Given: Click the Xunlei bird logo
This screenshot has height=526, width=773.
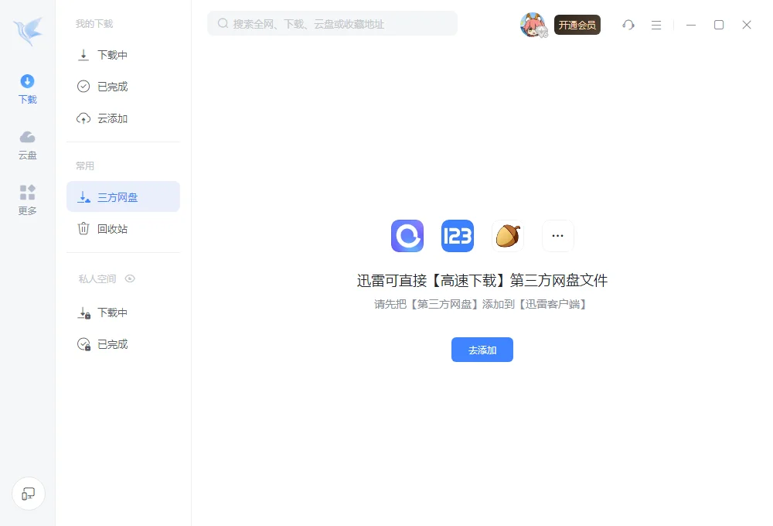Looking at the screenshot, I should point(28,31).
